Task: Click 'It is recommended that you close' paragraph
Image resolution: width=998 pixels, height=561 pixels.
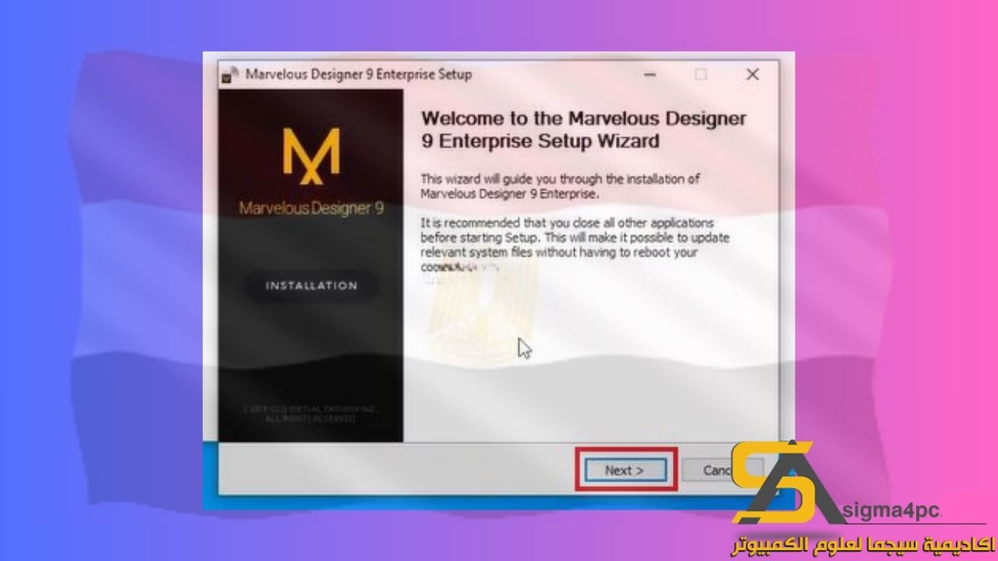Action: coord(575,245)
